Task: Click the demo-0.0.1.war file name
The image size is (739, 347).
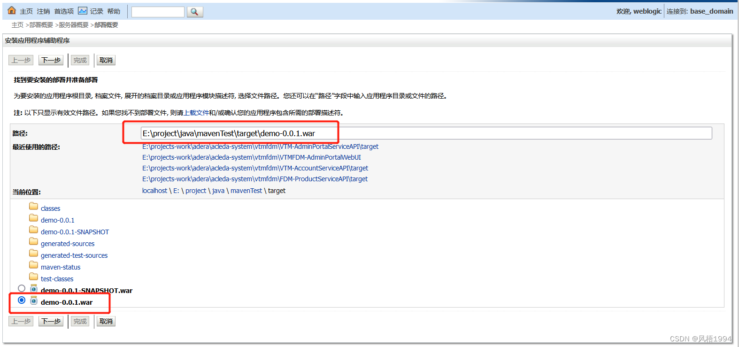Action: (x=67, y=302)
